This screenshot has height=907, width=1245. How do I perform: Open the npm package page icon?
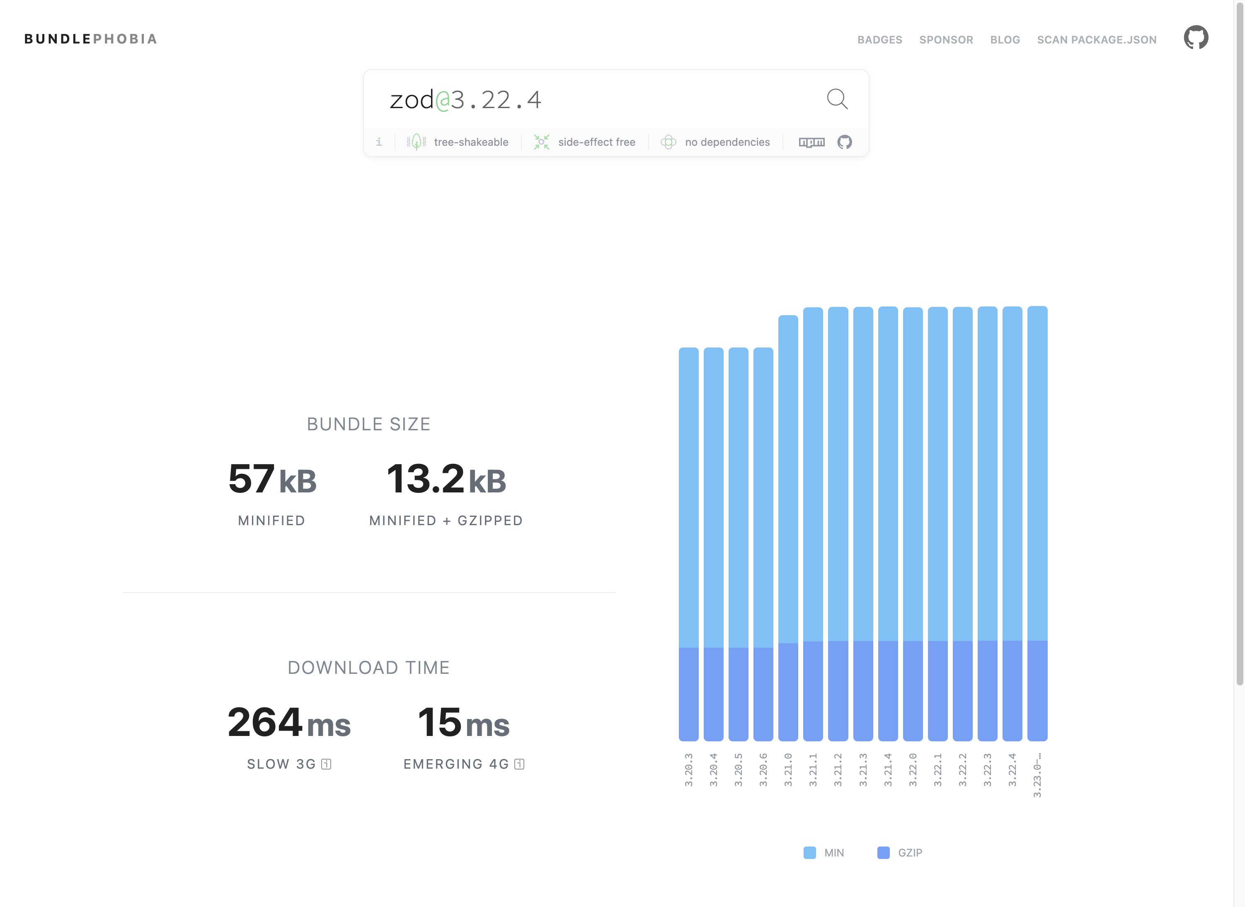[811, 142]
